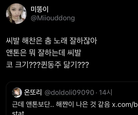The width and height of the screenshot is (138, 115).
Task: Open 온또리's avatar in quoted tweet
Action: (x=17, y=92)
